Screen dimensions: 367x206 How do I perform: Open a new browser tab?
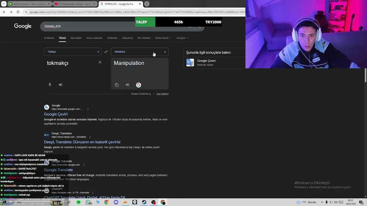pyautogui.click(x=147, y=4)
